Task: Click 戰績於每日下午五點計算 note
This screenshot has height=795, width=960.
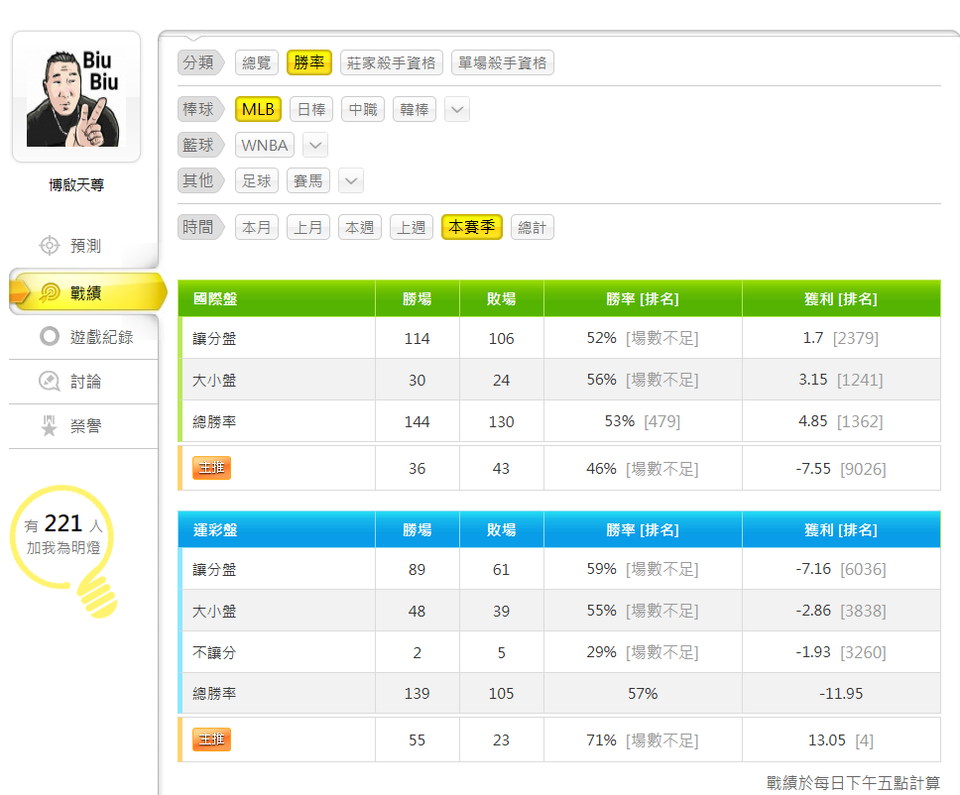Action: tap(853, 783)
